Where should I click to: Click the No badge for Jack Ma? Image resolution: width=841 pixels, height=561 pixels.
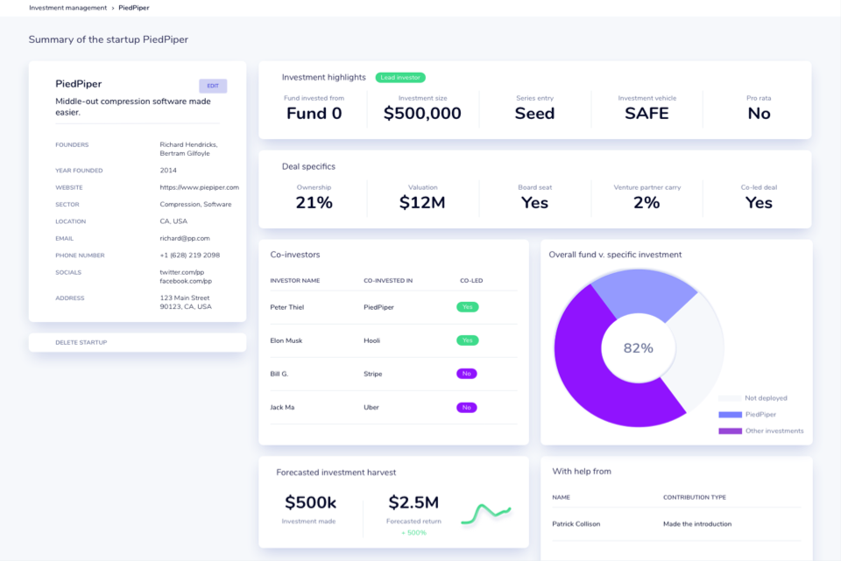point(467,407)
